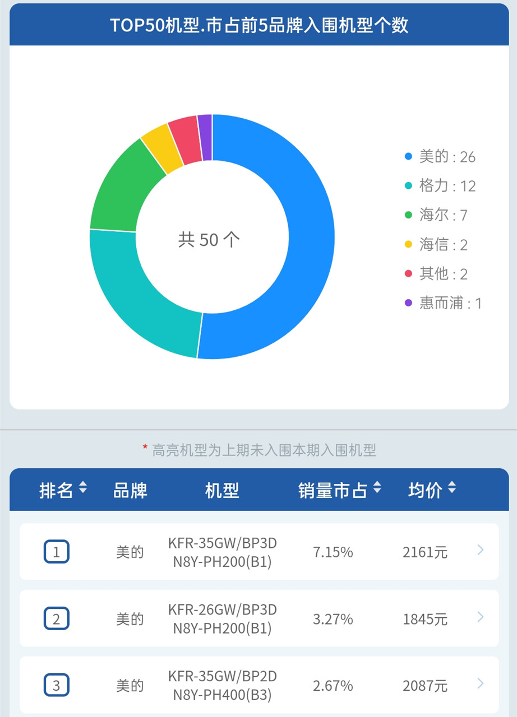The width and height of the screenshot is (517, 717).
Task: Open model KFR-35GW/BP3D N8Y-PH200(B1)
Action: pyautogui.click(x=222, y=552)
